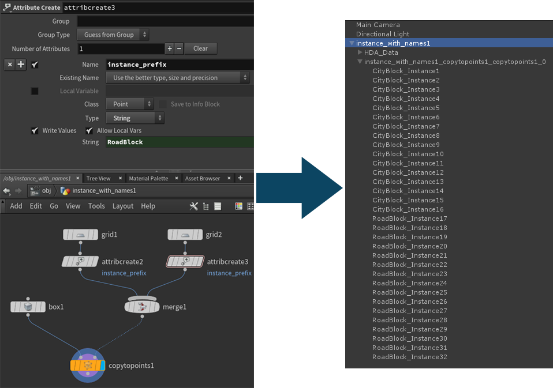Disable the Write Values checkbox

click(x=35, y=131)
